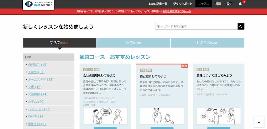Image resolution: width=267 pixels, height=129 pixels.
Task: Click the #新入社員研修 hashtag
Action: point(91,98)
